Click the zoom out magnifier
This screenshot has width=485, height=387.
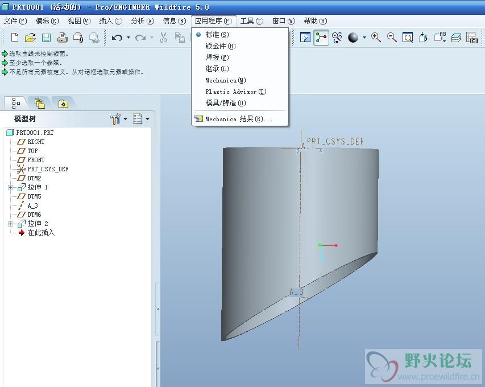(392, 38)
